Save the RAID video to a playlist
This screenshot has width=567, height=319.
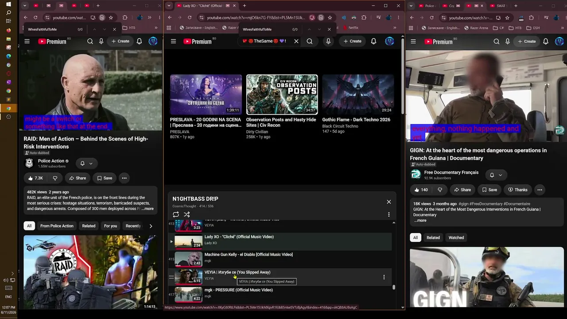pyautogui.click(x=105, y=178)
